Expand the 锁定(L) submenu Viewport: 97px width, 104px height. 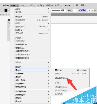click(x=30, y=23)
